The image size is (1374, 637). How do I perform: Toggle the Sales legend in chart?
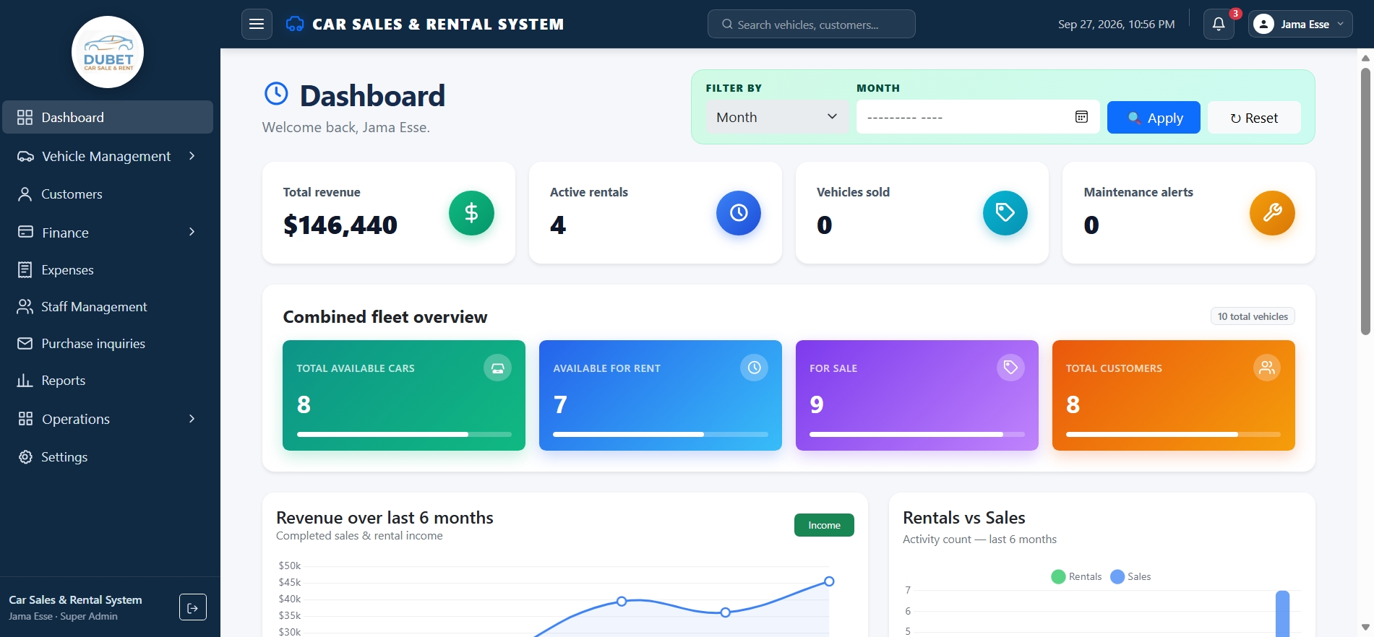(1130, 576)
